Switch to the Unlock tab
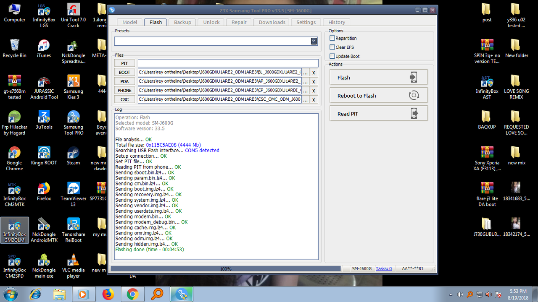The width and height of the screenshot is (538, 302). [x=211, y=22]
